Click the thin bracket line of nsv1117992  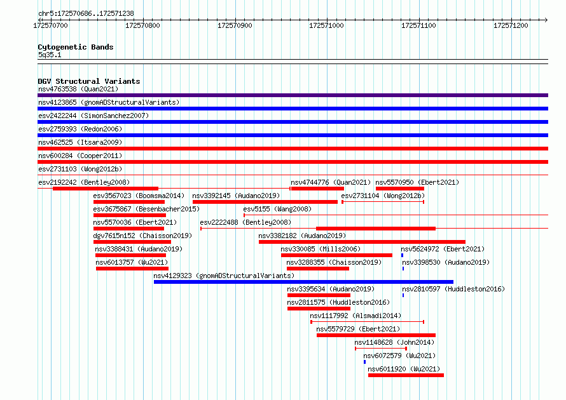coord(367,321)
